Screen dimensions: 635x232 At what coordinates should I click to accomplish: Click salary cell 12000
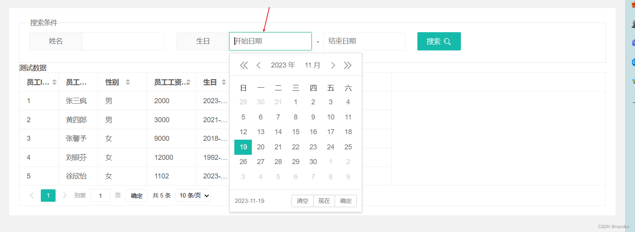click(x=164, y=158)
